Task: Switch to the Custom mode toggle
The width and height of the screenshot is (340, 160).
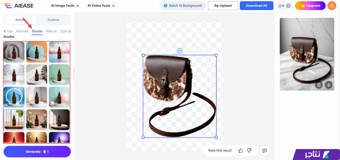Action: [x=53, y=20]
